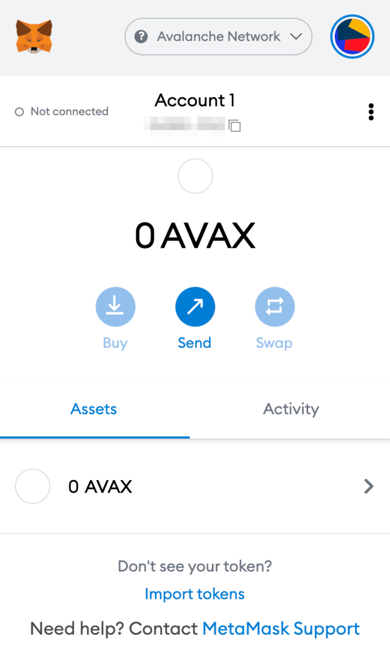Open the MetaMask Support link
This screenshot has width=390, height=659.
[281, 629]
